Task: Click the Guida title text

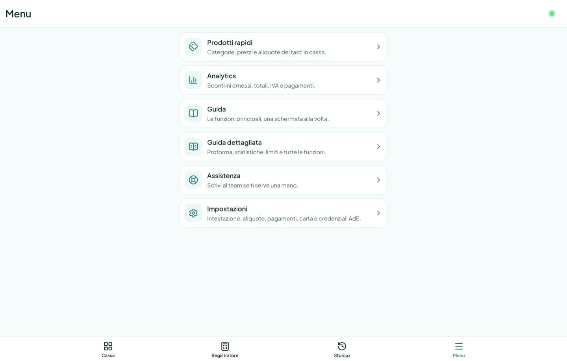Action: coord(217,109)
